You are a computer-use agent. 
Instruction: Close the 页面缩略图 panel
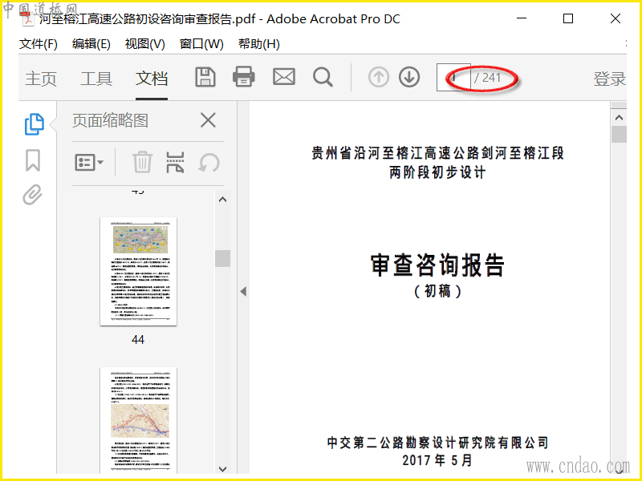(x=208, y=121)
